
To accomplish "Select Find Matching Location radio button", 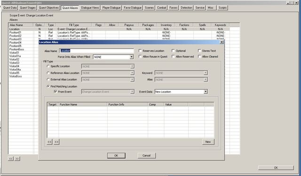I will tap(48, 86).
